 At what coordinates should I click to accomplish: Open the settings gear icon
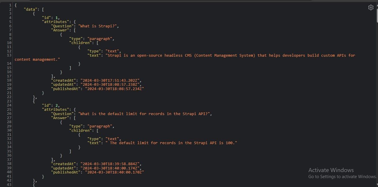tap(371, 7)
